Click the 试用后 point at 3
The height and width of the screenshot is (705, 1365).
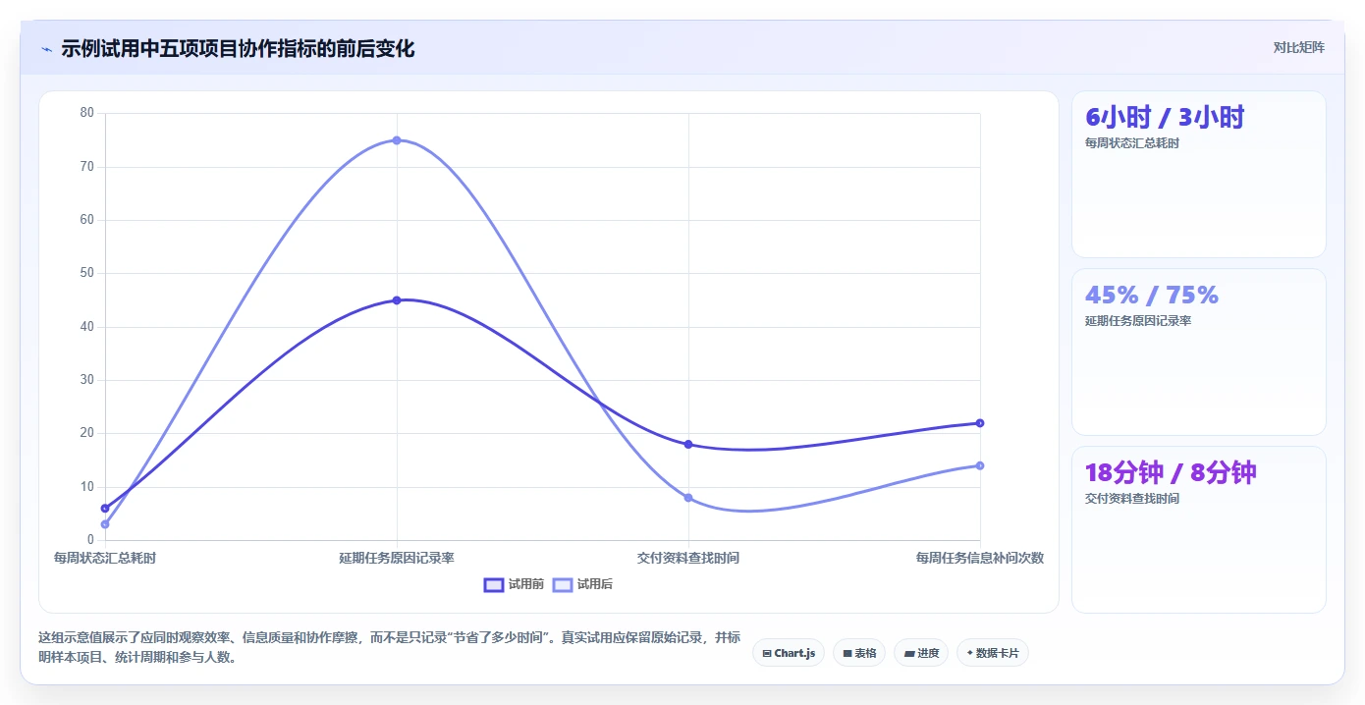point(105,524)
